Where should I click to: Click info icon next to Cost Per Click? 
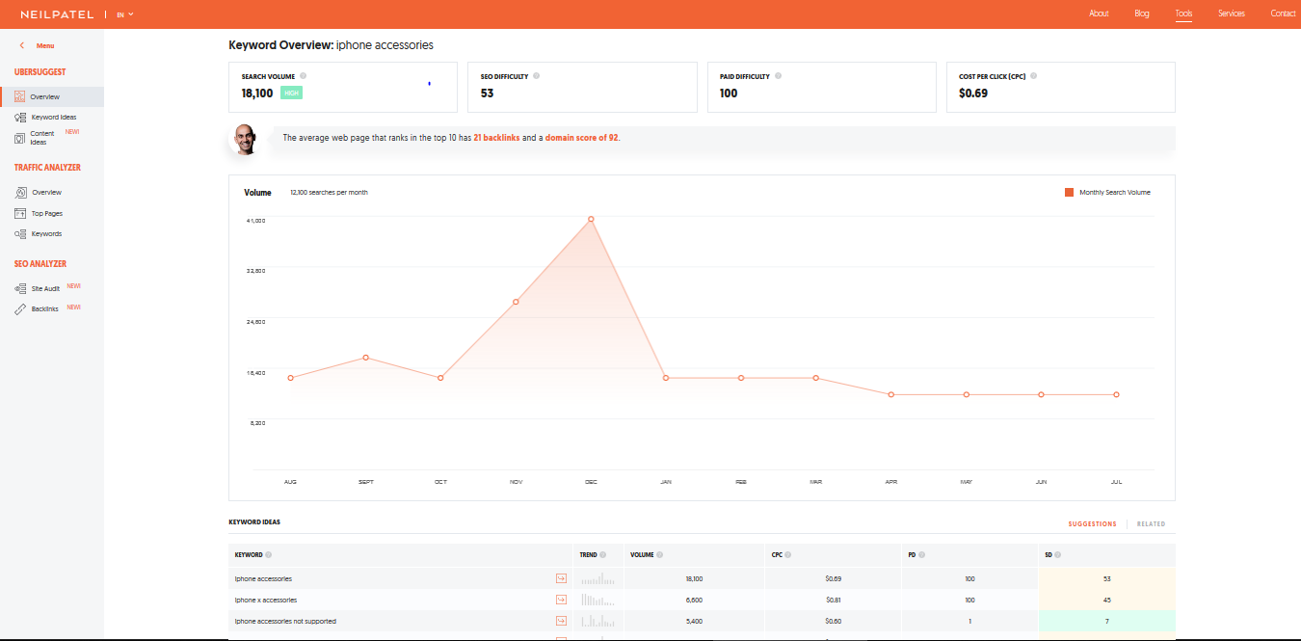[1033, 75]
